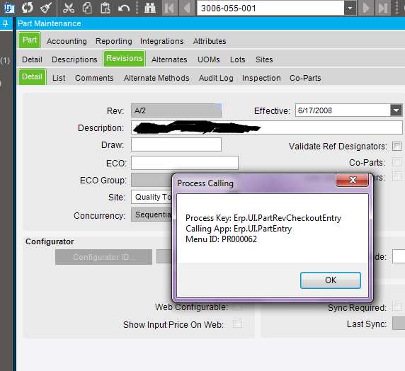Open the Concurrency combo box
405x371 pixels.
pyautogui.click(x=152, y=215)
